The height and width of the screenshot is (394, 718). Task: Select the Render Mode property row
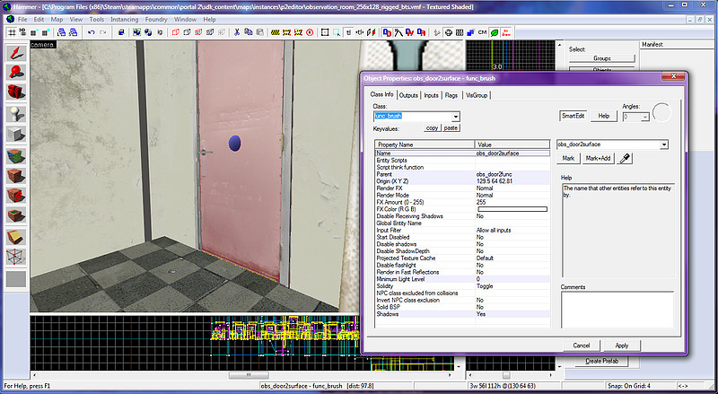pos(462,195)
